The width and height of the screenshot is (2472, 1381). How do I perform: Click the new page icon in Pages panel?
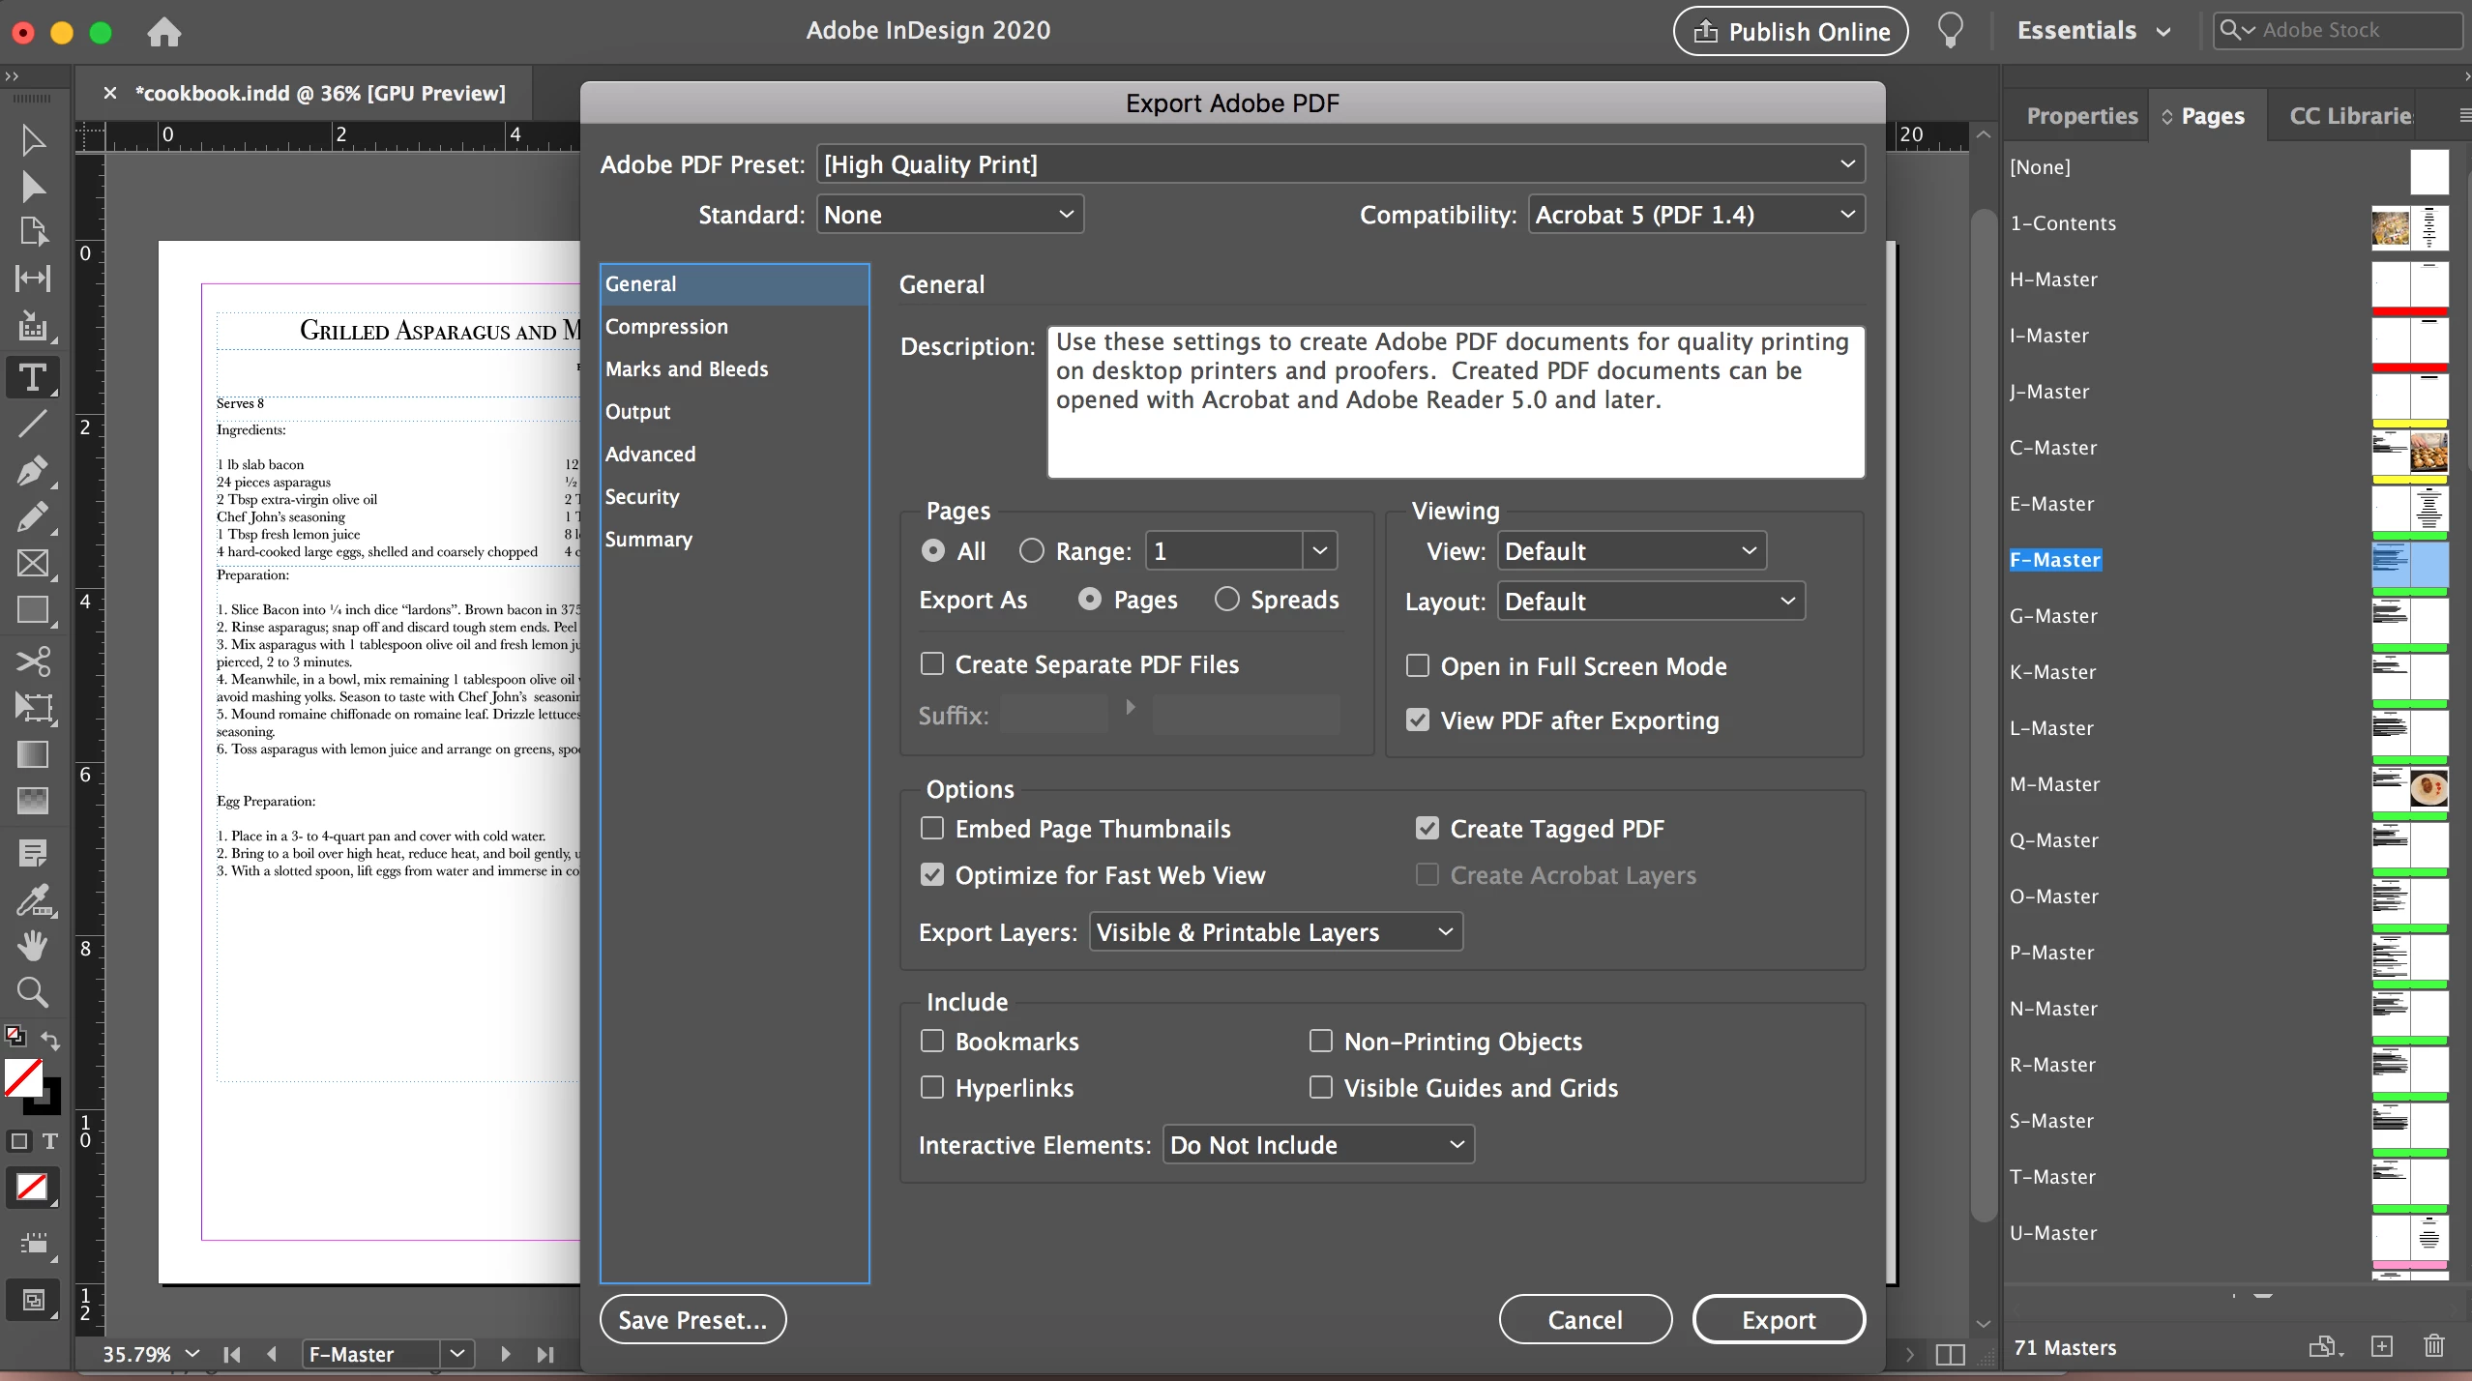point(2382,1346)
